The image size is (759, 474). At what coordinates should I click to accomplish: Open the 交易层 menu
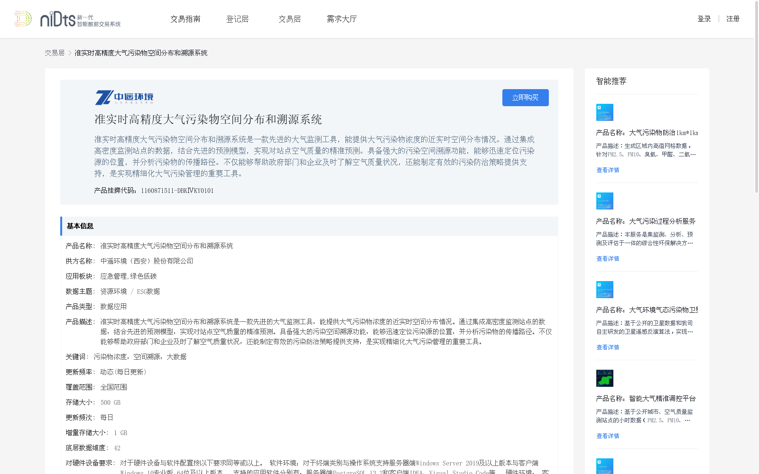pyautogui.click(x=289, y=19)
